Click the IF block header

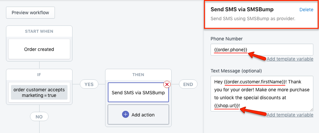point(39,75)
